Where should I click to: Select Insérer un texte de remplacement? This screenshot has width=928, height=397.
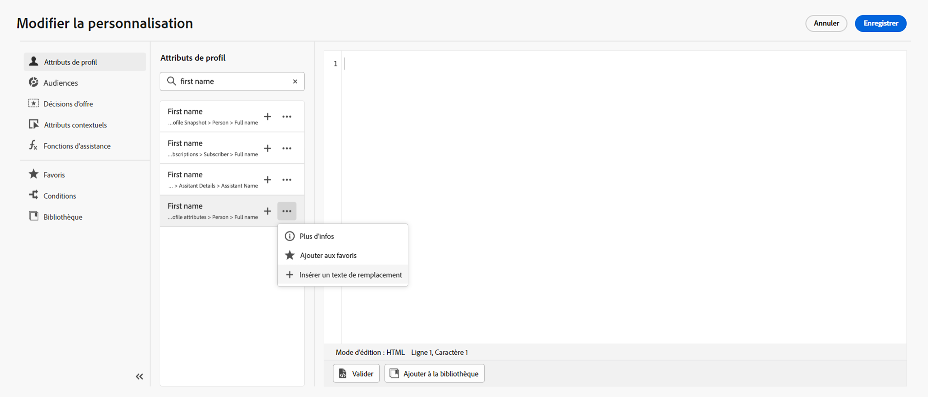tap(350, 274)
